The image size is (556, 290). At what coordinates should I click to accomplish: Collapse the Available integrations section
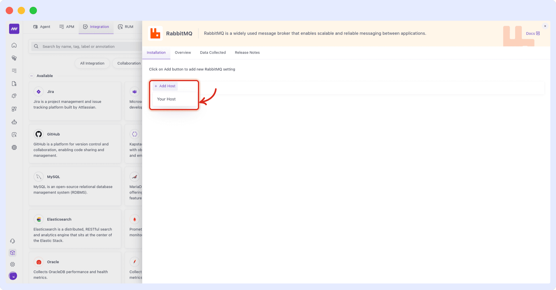[x=32, y=76]
